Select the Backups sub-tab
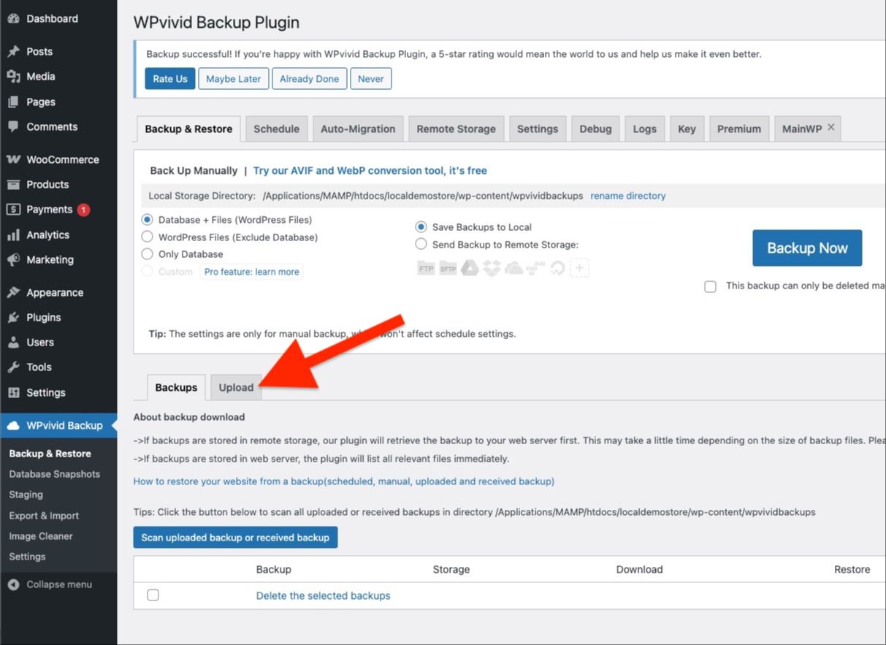The height and width of the screenshot is (645, 886). pyautogui.click(x=176, y=387)
